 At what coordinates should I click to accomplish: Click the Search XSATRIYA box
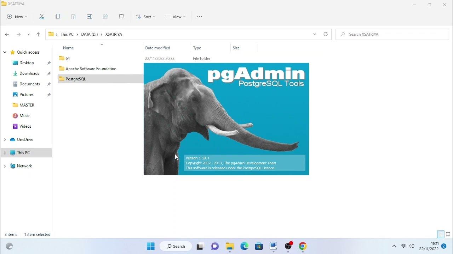[392, 34]
